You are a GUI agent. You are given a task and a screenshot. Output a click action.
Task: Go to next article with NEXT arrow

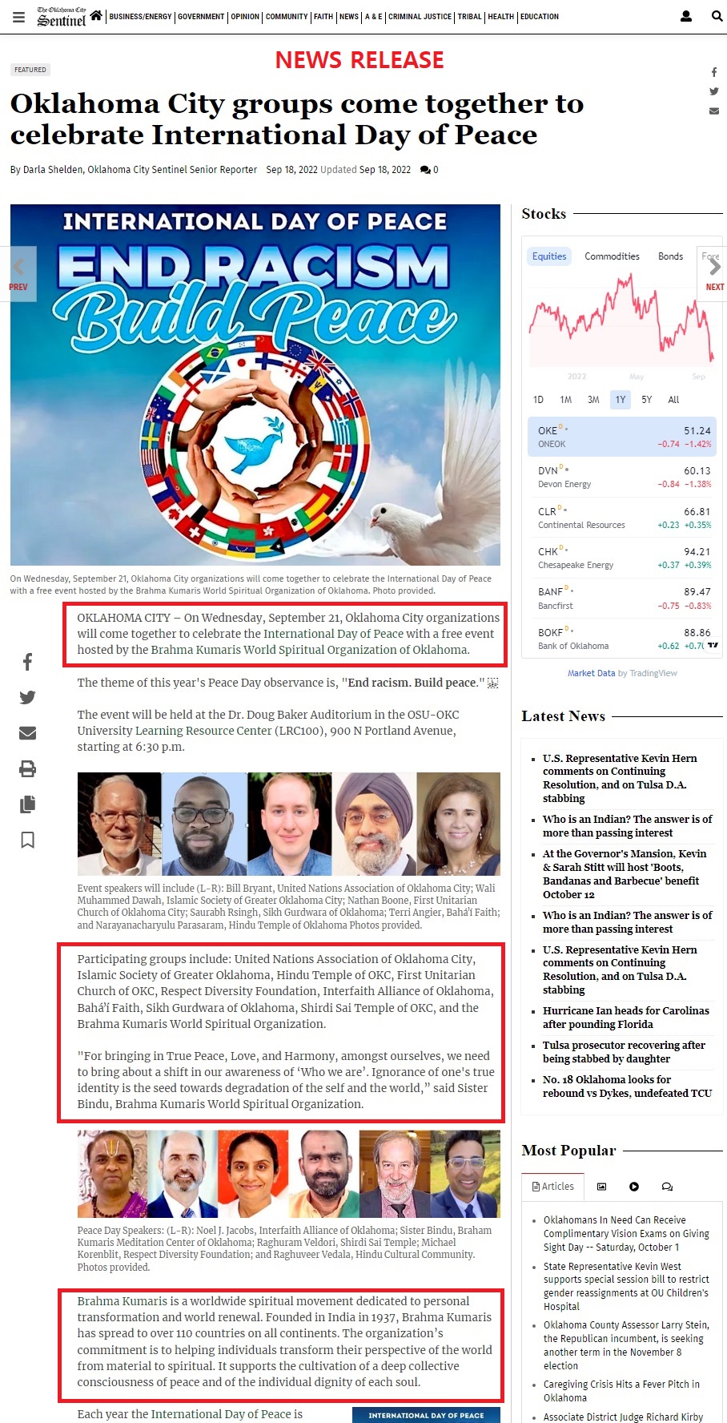[713, 273]
